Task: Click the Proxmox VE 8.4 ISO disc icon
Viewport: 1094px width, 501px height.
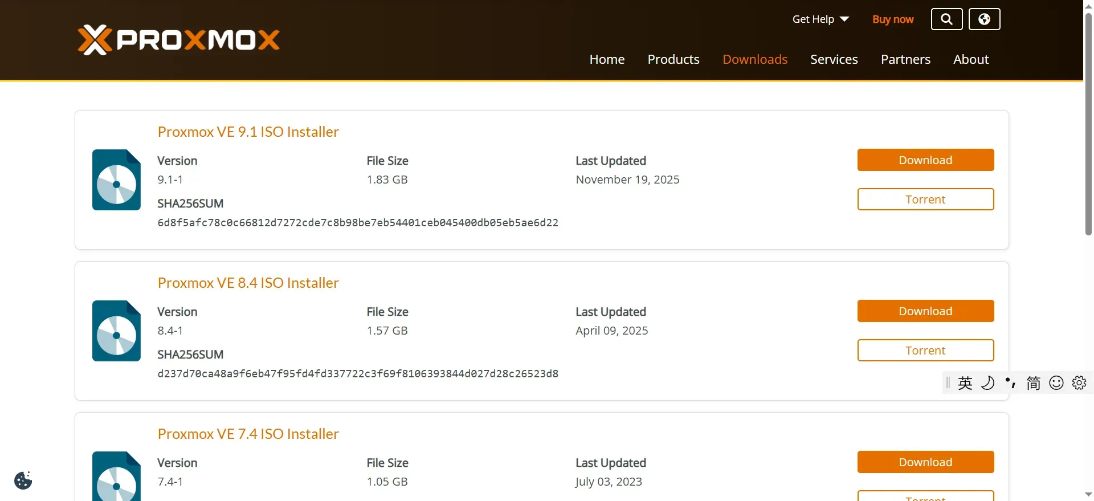Action: click(x=116, y=331)
